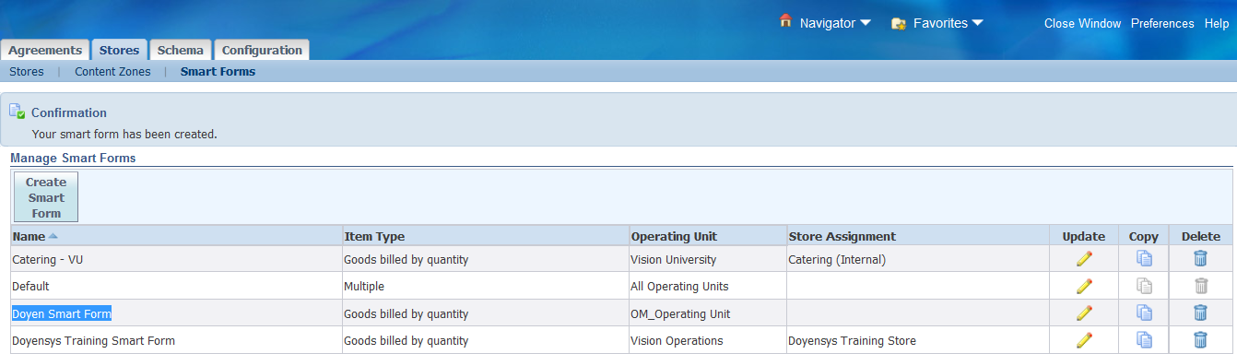The image size is (1237, 354).
Task: Edit the Default smart form pencil icon
Action: (1084, 286)
